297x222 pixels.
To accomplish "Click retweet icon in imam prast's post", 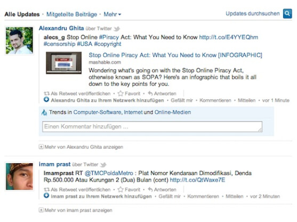I will [x=46, y=190].
